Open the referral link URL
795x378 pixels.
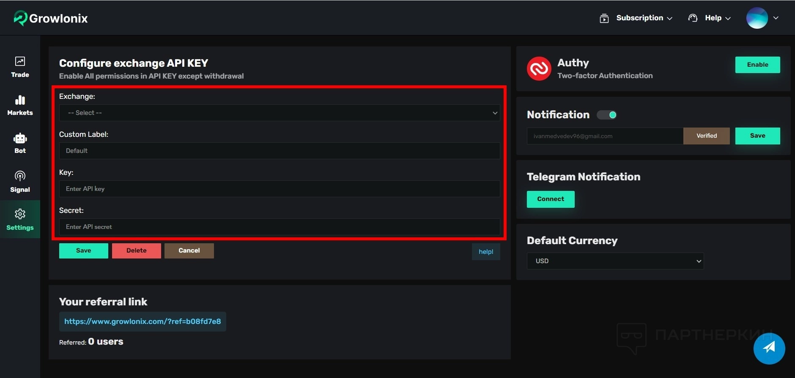click(x=143, y=321)
